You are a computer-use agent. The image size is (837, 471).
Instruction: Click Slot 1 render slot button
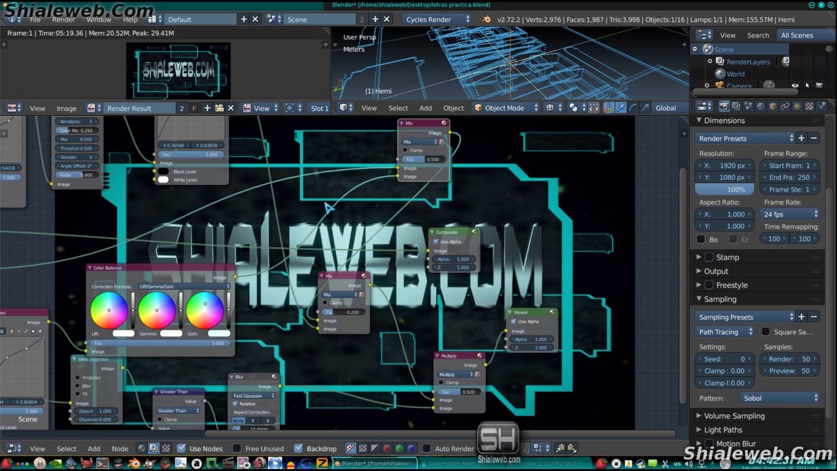319,108
